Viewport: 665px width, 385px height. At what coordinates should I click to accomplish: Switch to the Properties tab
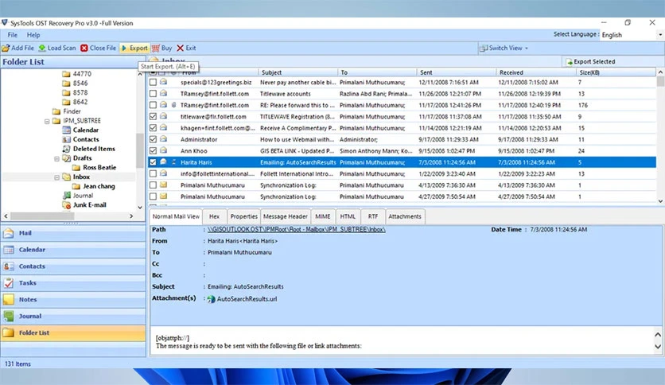244,216
